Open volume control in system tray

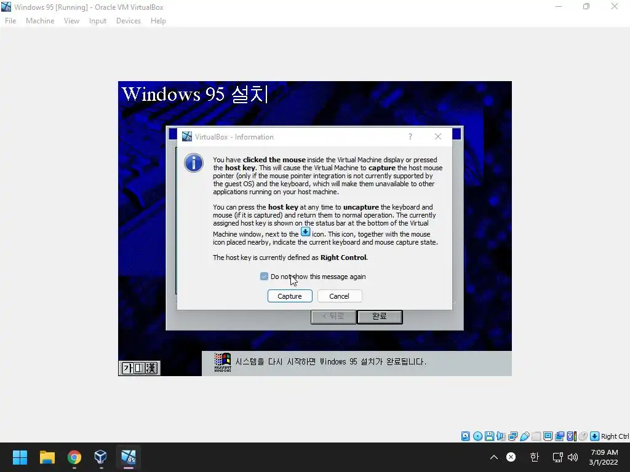pos(573,457)
